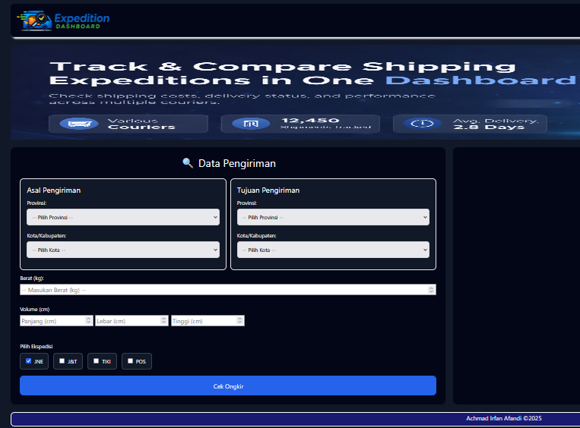Click the magnifier icon beside Data Pengiriman
Image resolution: width=580 pixels, height=428 pixels.
pyautogui.click(x=188, y=163)
